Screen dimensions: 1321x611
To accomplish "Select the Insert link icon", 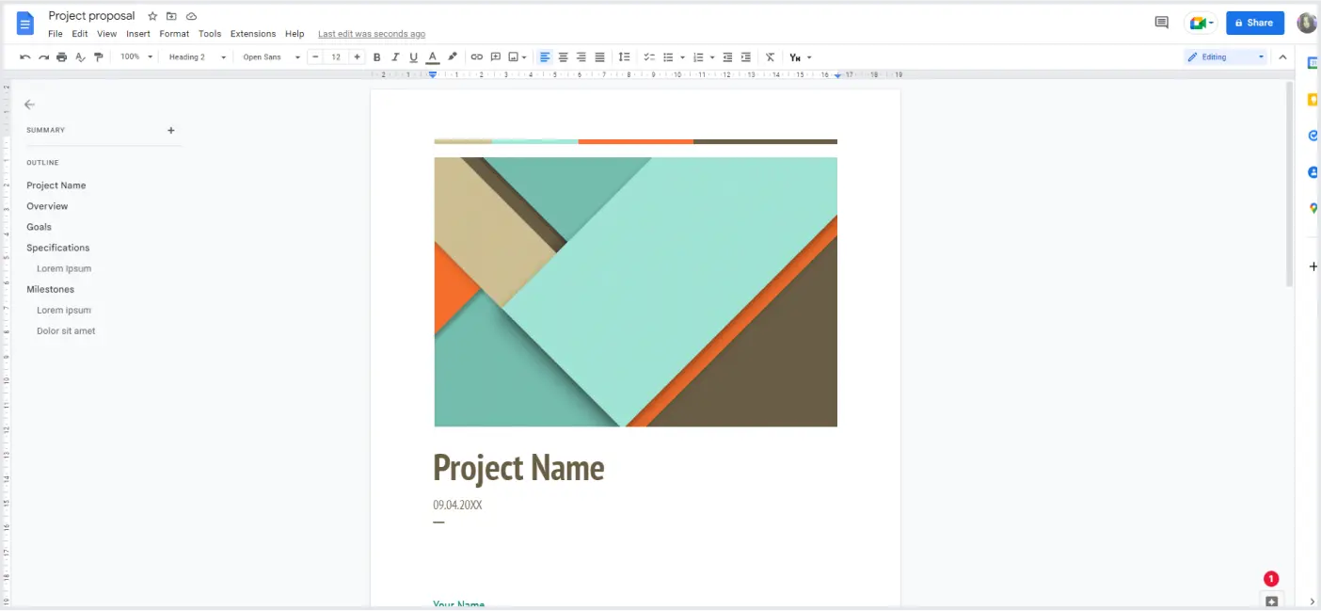I will (x=476, y=56).
